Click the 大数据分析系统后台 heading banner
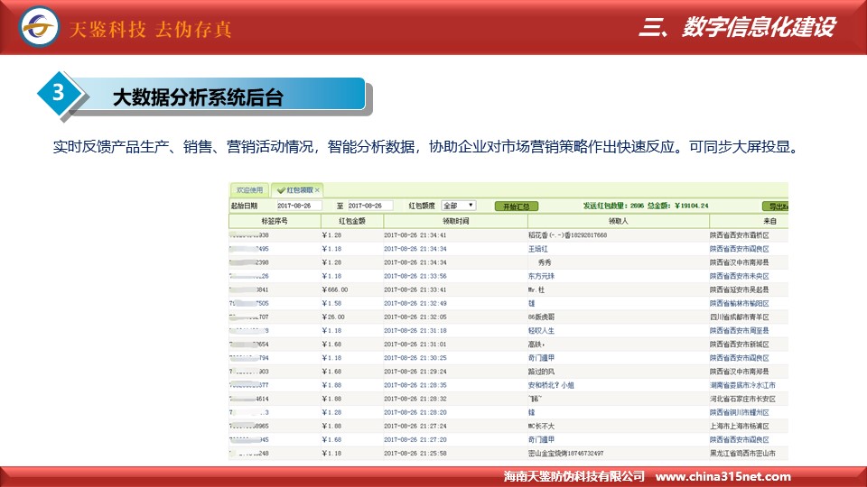The height and width of the screenshot is (487, 867). [198, 98]
